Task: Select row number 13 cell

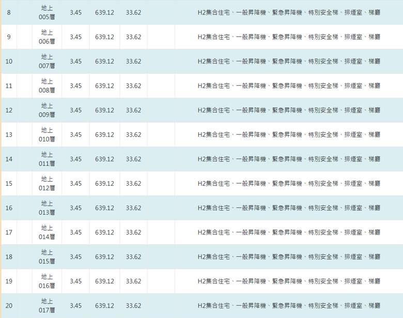Action: (9, 135)
